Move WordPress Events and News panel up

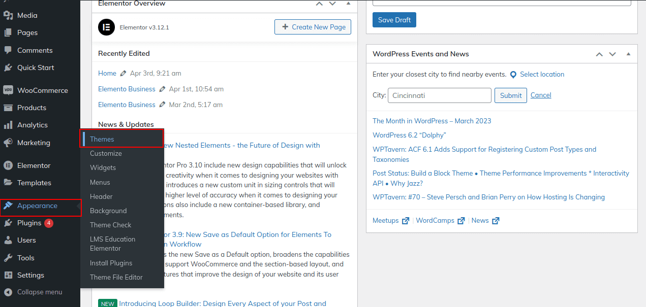pyautogui.click(x=599, y=54)
